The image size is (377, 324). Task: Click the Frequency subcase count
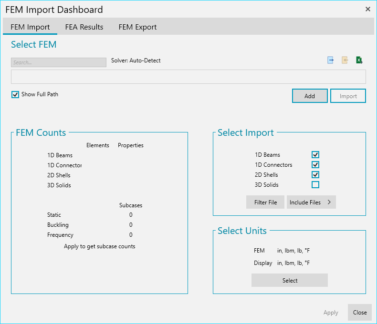[x=131, y=235]
